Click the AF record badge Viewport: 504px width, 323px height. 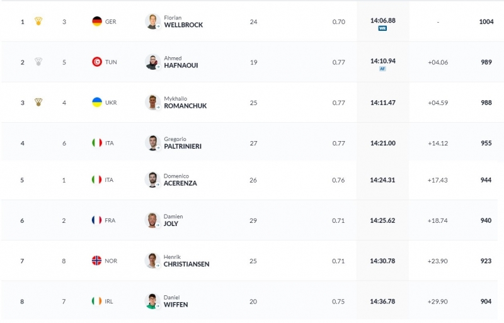tap(382, 69)
